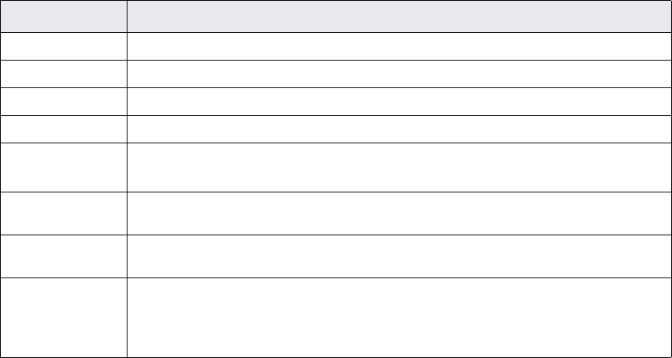
Task: Click column divider line in gray header row
Action: click(x=127, y=16)
